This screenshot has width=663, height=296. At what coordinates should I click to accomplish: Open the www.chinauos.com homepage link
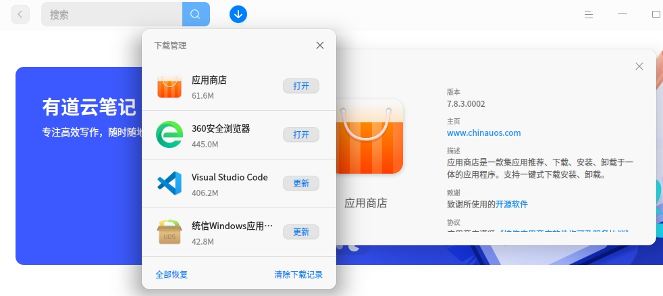(483, 133)
